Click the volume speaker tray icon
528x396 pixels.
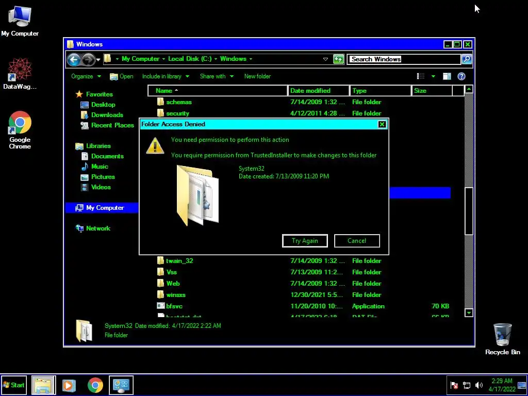pos(478,385)
